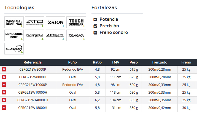Image resolution: width=197 pixels, height=121 pixels.
Task: Select the Monocoque Body technology badge
Action: (x=14, y=36)
